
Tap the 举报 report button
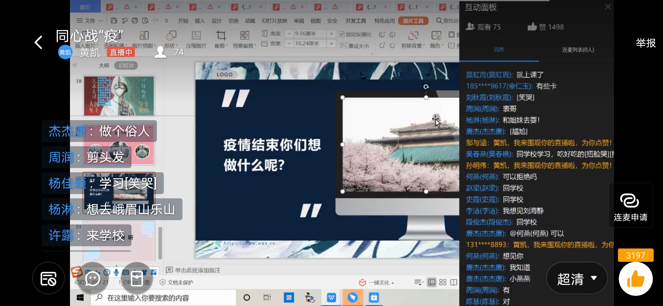point(646,43)
